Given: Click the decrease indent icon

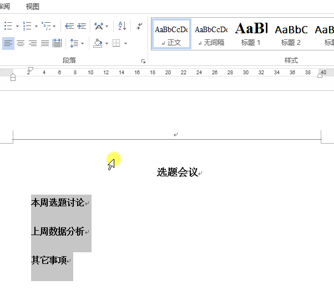Looking at the screenshot, I should click(69, 26).
